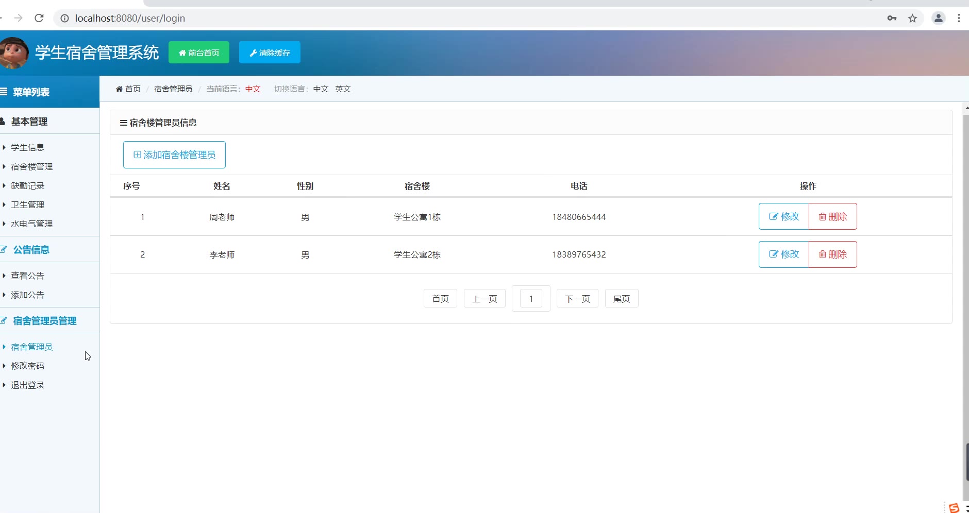Click the cartoon avatar logo in header
This screenshot has width=969, height=513.
14,53
